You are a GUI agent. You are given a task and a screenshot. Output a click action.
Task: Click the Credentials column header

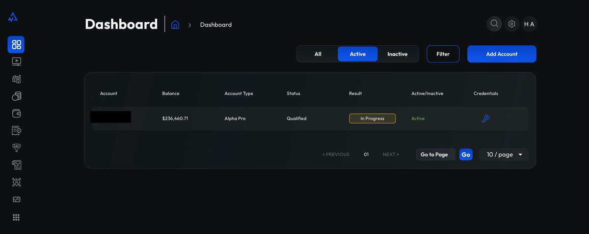486,93
